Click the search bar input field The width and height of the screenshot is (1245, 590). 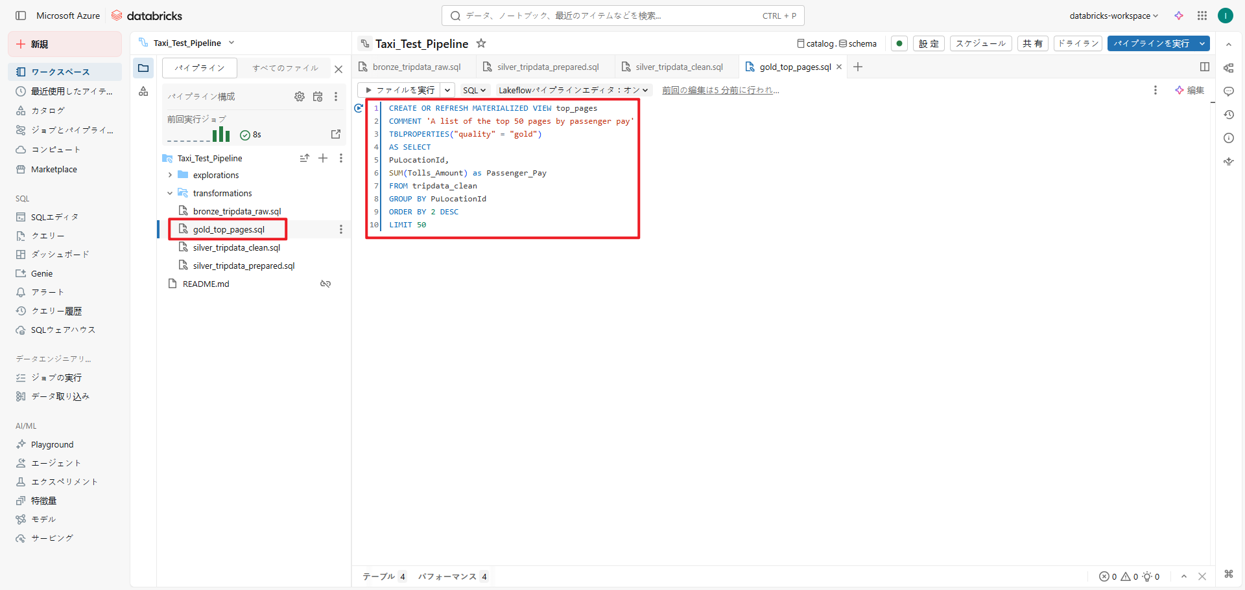click(x=610, y=16)
